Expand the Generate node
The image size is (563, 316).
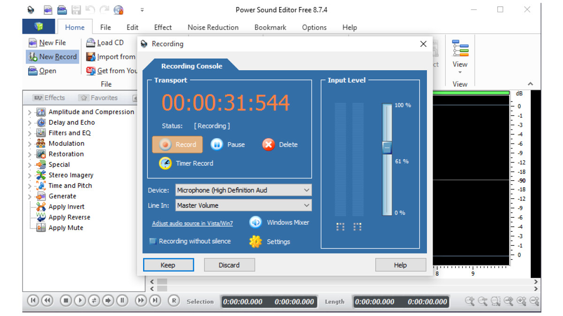tap(30, 197)
